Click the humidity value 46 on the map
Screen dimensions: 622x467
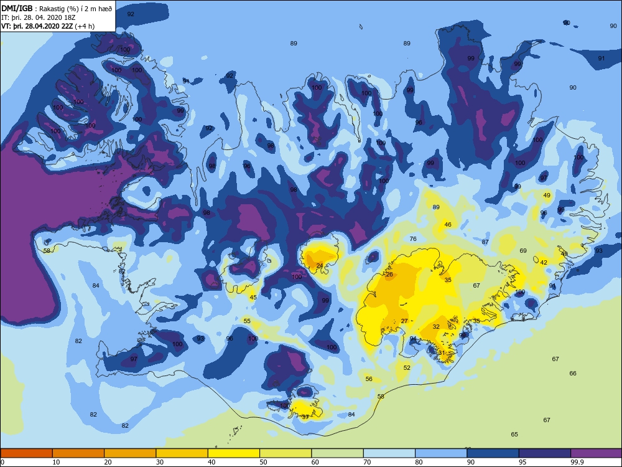[x=448, y=224]
